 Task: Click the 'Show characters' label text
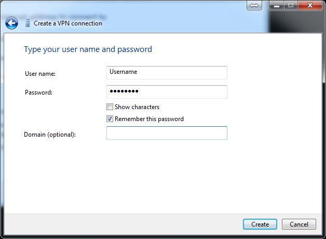click(x=137, y=107)
